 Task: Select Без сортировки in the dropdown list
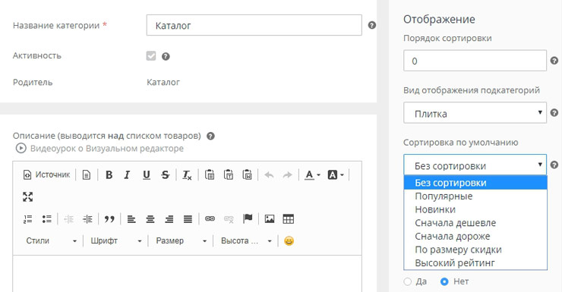pos(475,183)
